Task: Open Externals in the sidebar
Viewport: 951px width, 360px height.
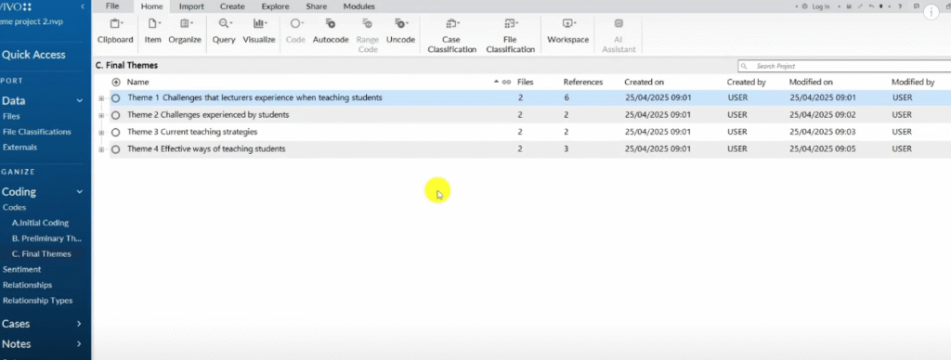Action: pyautogui.click(x=20, y=148)
